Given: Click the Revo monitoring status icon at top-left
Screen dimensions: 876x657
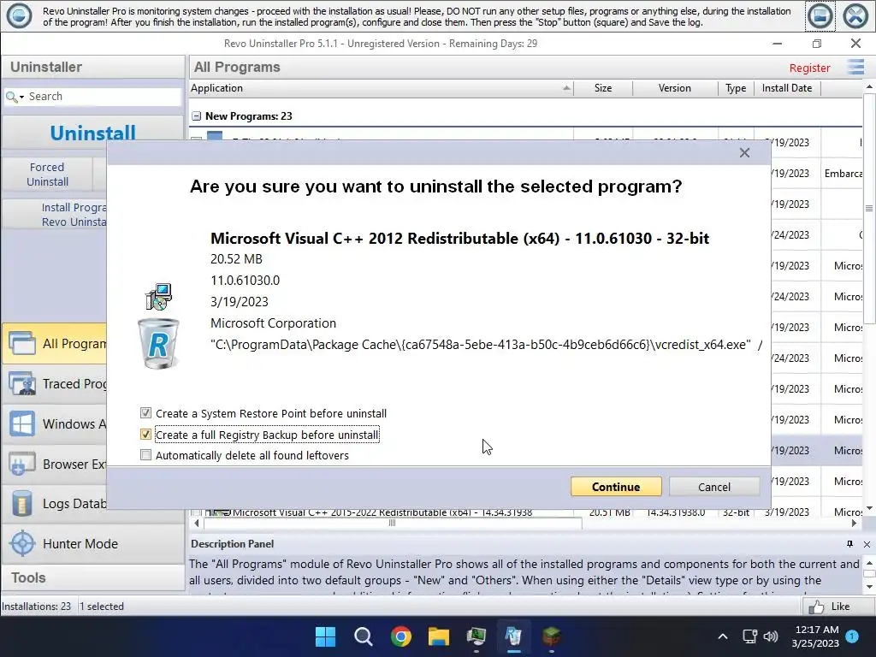Looking at the screenshot, I should (19, 15).
